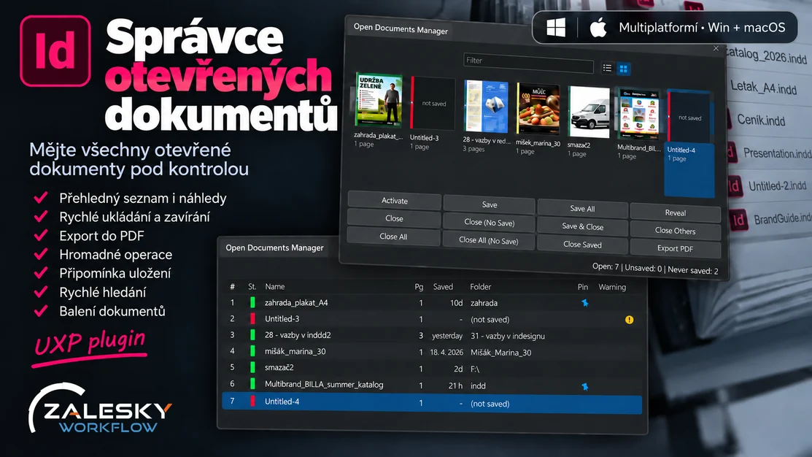Screen dimensions: 812x457
Task: Click the Close button
Action: (394, 219)
